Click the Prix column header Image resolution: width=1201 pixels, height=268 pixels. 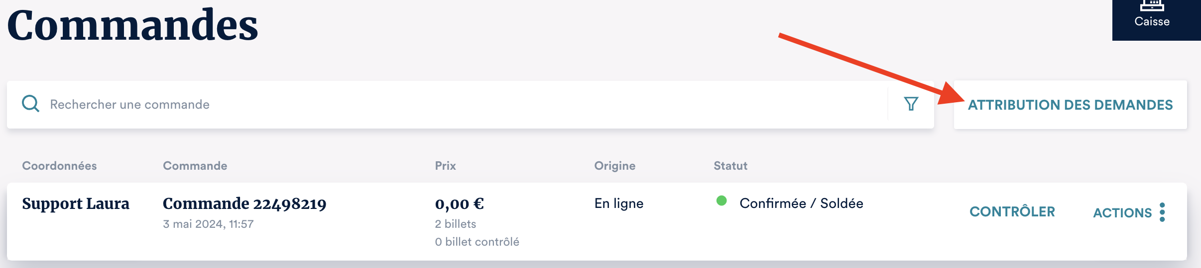point(445,166)
